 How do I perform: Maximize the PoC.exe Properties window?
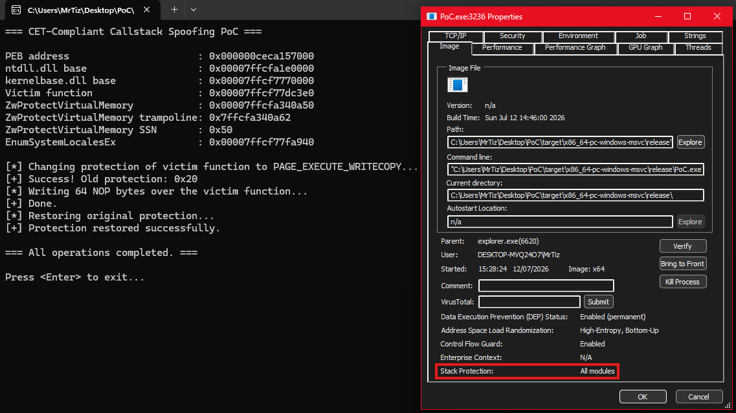[687, 16]
